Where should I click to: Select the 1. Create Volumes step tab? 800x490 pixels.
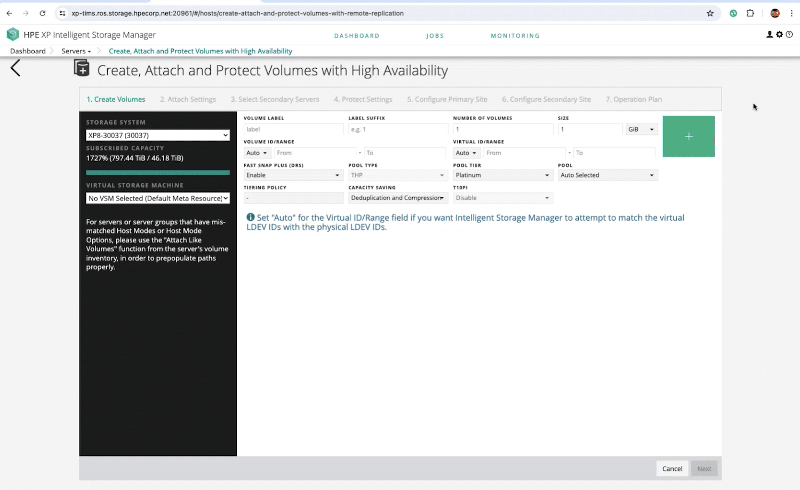(x=116, y=99)
